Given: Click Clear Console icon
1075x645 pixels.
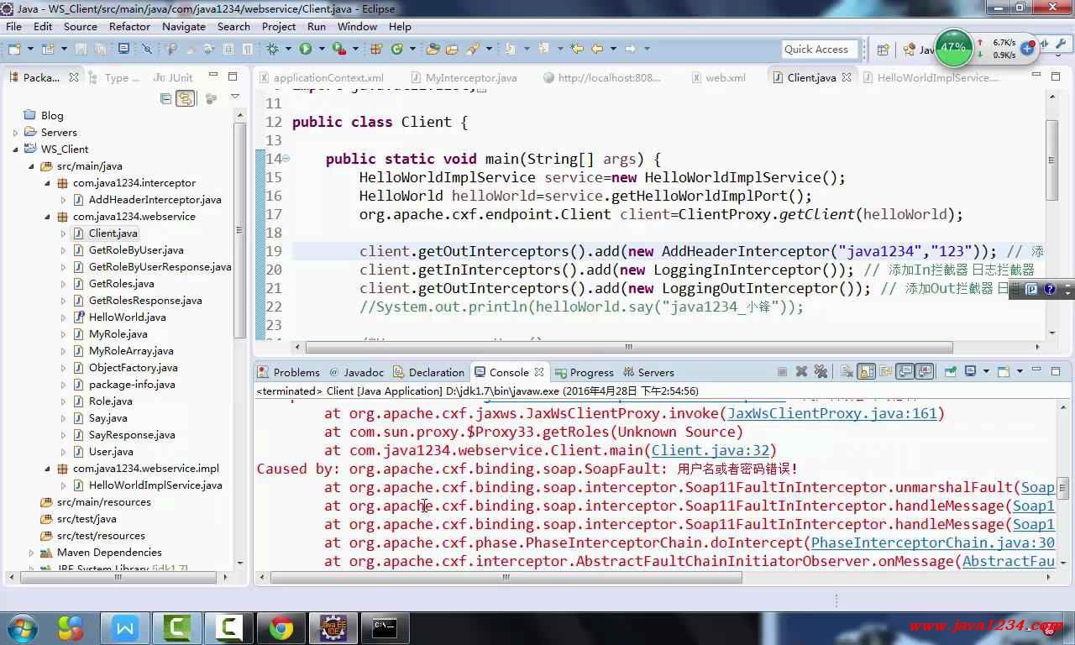Looking at the screenshot, I should pyautogui.click(x=847, y=371).
